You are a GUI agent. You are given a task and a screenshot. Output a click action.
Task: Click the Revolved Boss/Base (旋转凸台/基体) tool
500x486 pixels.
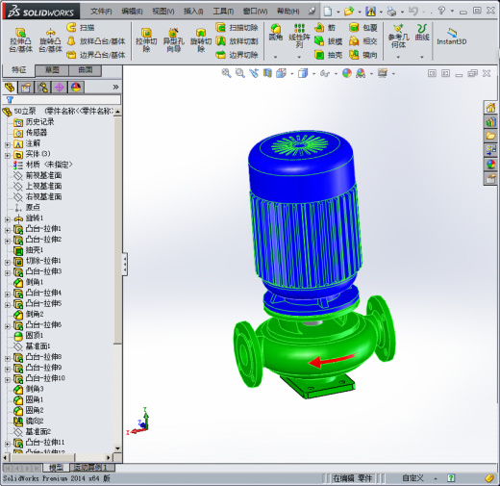tap(50, 40)
